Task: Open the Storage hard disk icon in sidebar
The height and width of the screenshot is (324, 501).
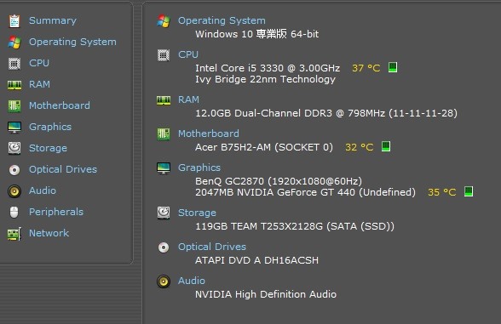Action: (x=14, y=148)
